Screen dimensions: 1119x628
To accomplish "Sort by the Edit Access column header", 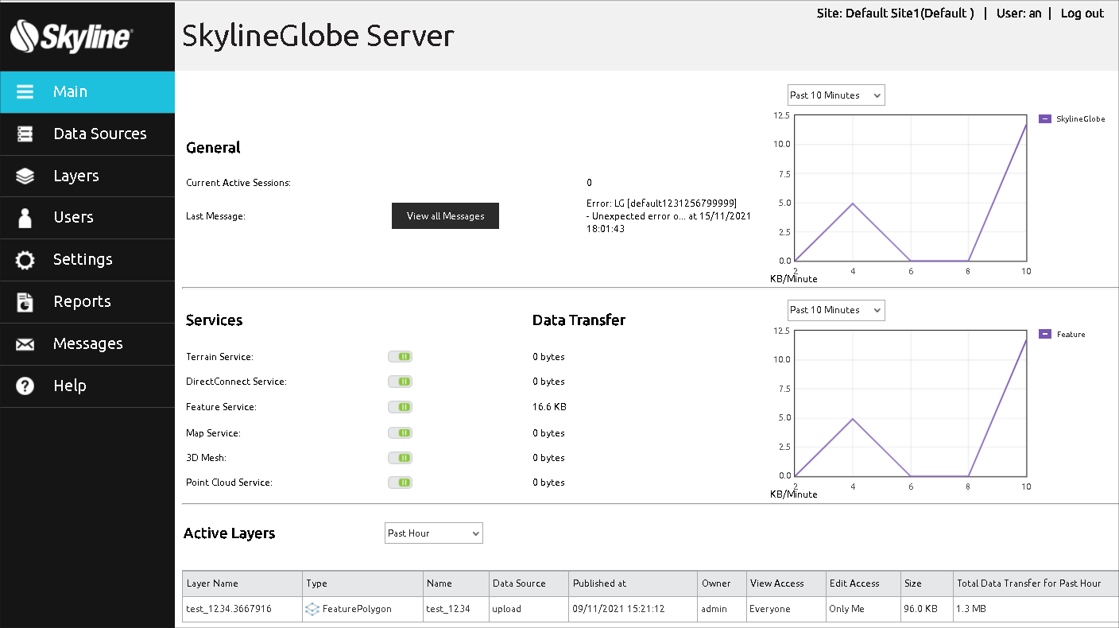I will (x=863, y=583).
